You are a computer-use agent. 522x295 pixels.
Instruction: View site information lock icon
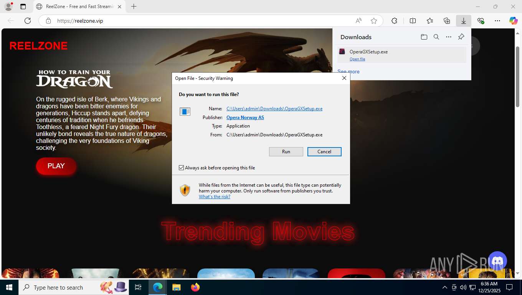click(x=48, y=21)
